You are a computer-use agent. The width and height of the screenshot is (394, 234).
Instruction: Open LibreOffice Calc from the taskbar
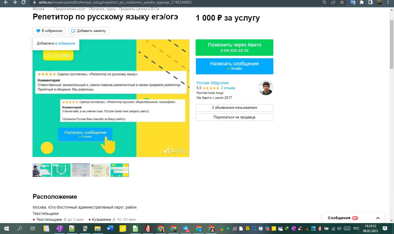point(135,229)
